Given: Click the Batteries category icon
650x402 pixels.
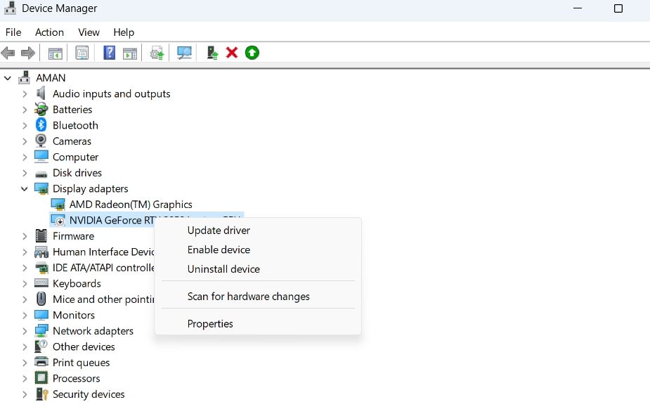Looking at the screenshot, I should (x=41, y=109).
